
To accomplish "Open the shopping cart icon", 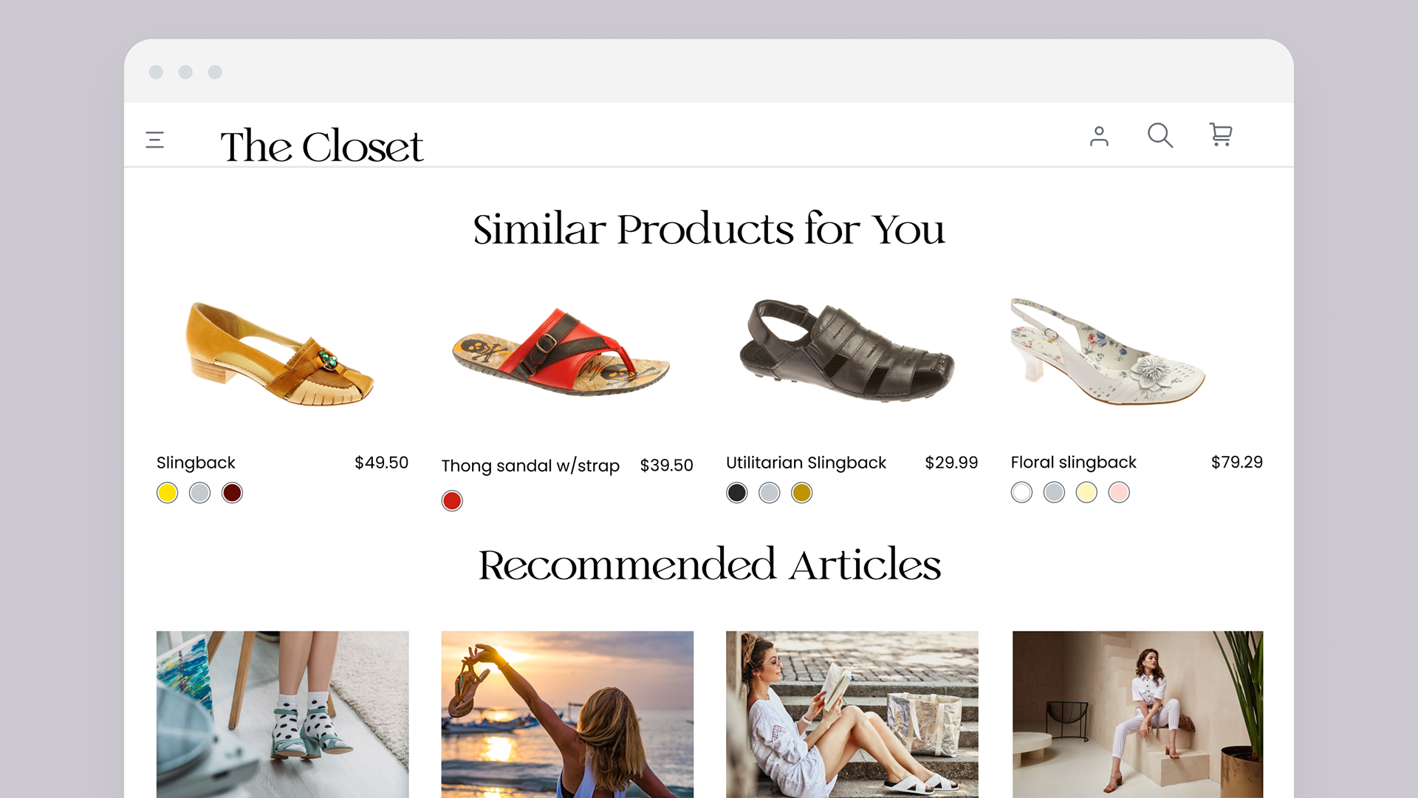I will [1221, 134].
